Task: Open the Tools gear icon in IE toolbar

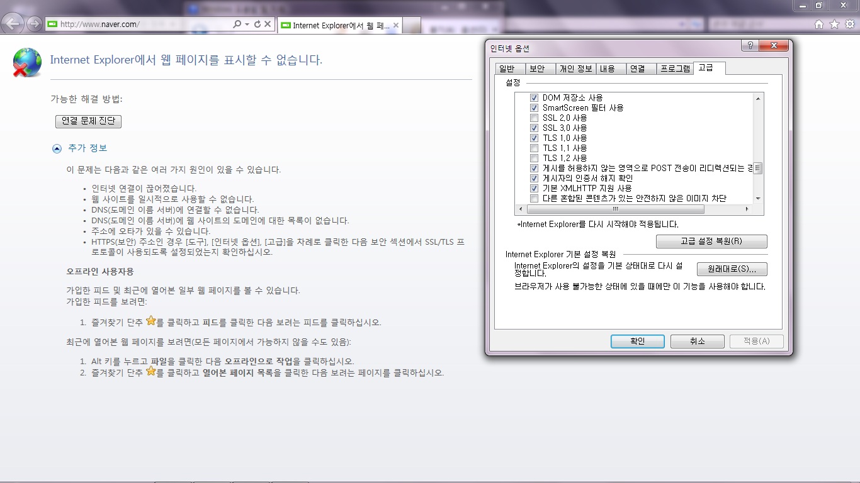Action: coord(849,25)
